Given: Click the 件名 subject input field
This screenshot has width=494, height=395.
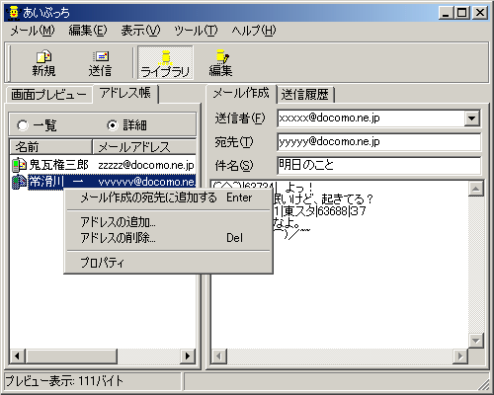Looking at the screenshot, I should (x=378, y=166).
